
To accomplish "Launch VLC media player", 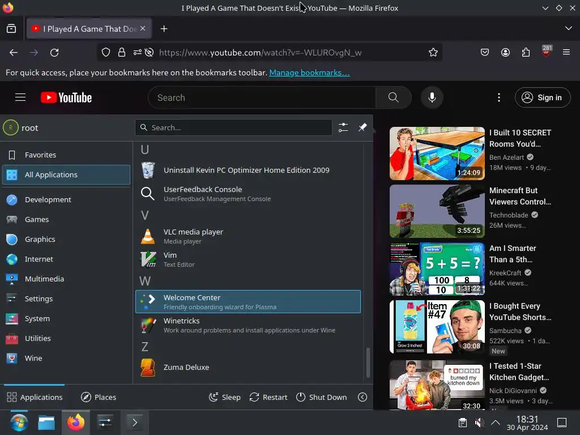I will click(x=248, y=236).
